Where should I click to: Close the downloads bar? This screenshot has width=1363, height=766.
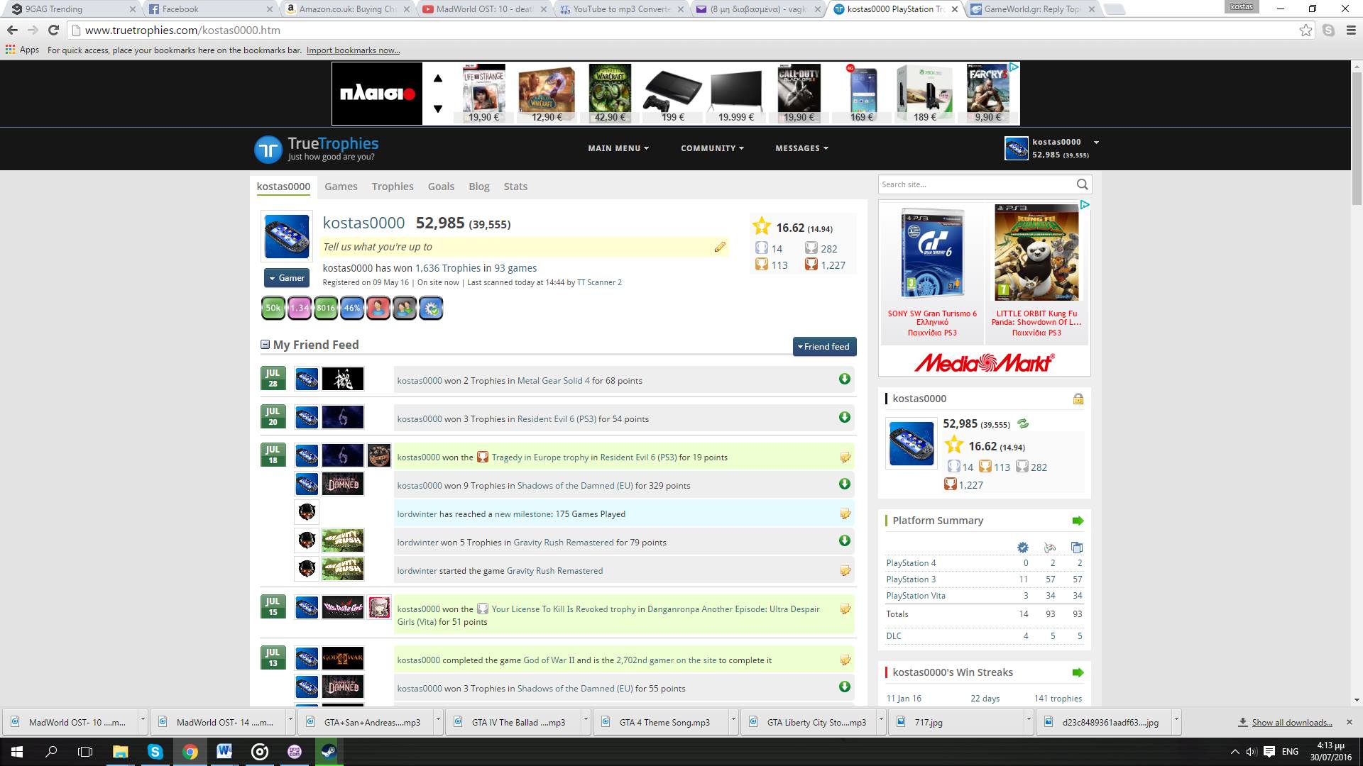click(1349, 722)
